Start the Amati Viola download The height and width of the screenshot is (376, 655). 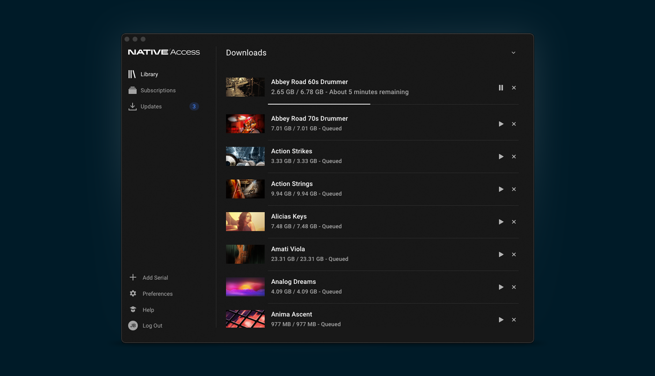[x=501, y=254]
